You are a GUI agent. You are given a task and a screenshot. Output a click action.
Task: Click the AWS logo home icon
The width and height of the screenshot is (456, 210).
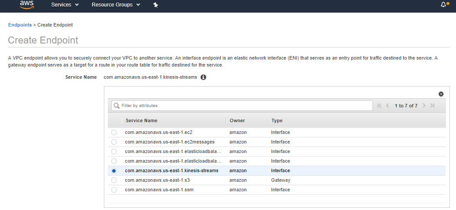pos(27,5)
